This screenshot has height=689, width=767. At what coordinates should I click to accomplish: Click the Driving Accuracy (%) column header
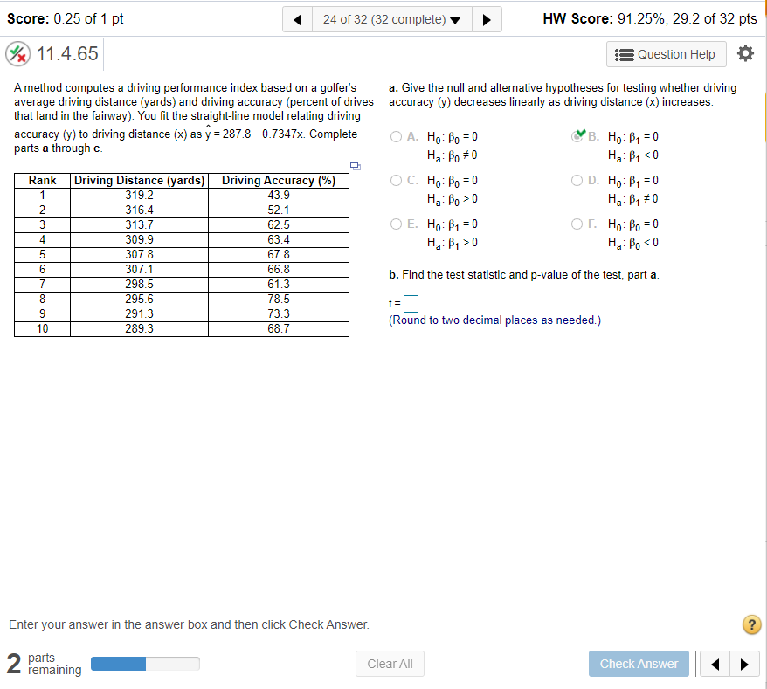click(x=279, y=181)
